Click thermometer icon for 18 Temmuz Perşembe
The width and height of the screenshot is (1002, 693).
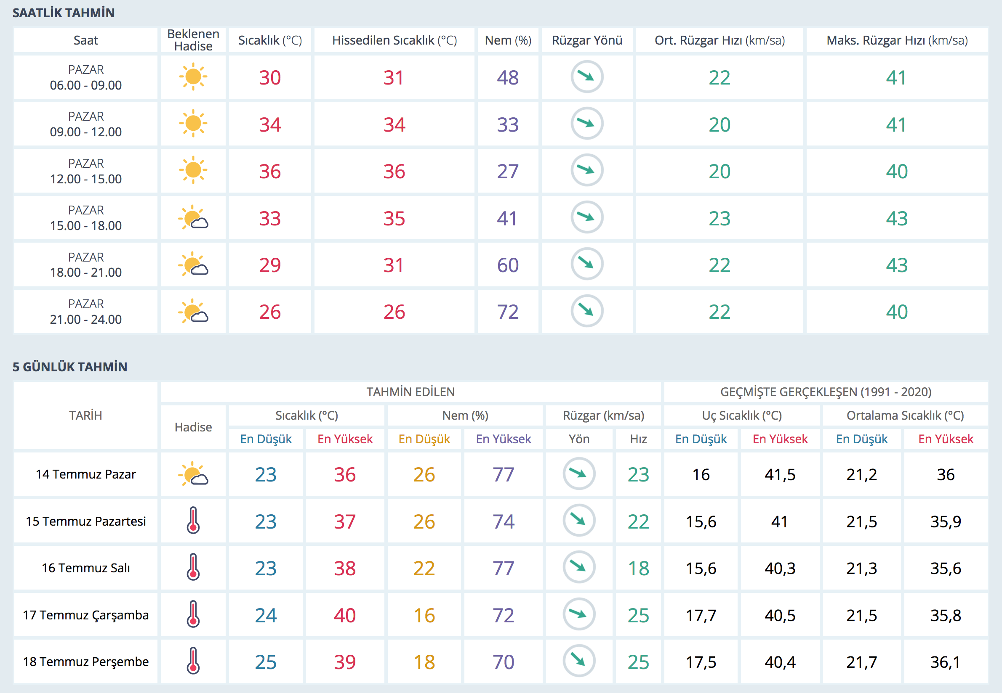click(x=193, y=661)
